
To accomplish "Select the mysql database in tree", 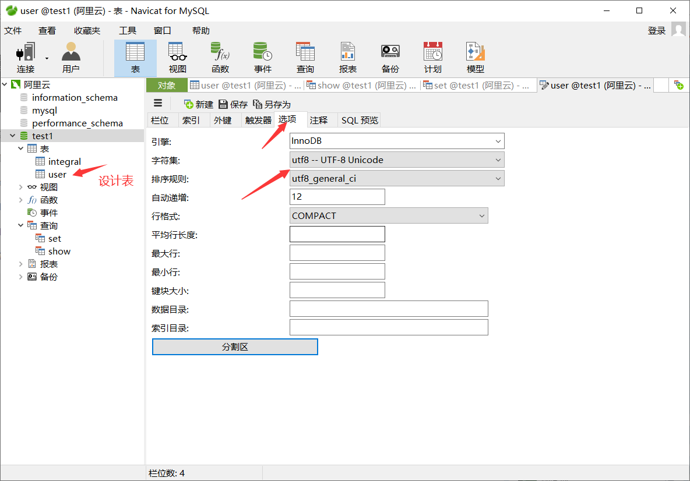I will pos(44,111).
